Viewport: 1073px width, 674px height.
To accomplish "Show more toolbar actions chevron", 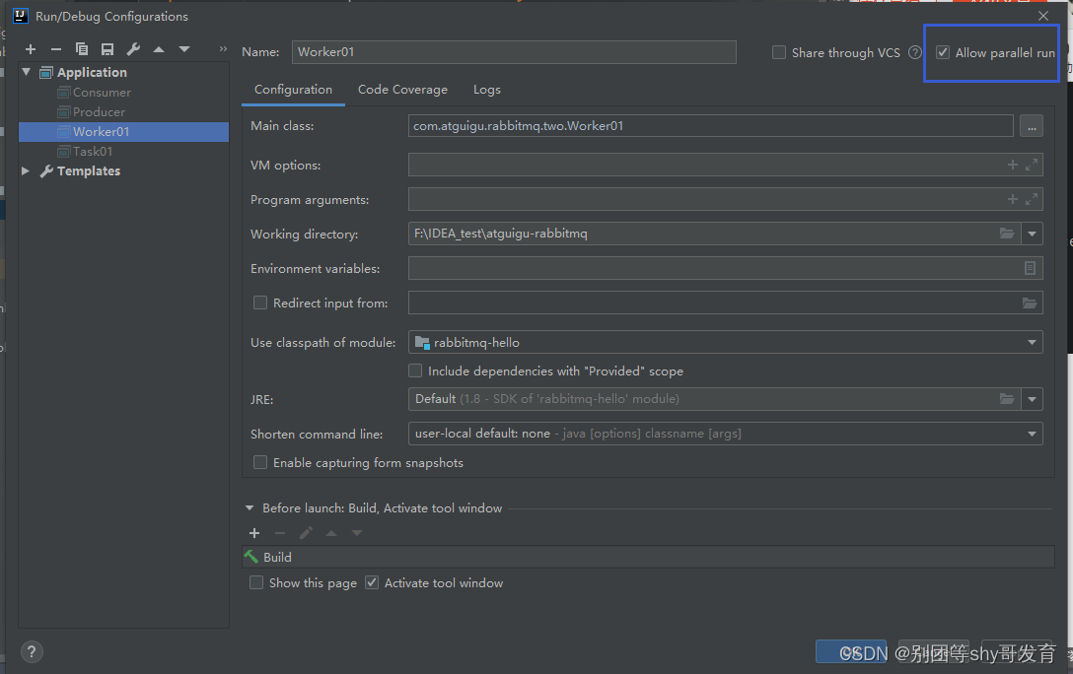I will coord(223,49).
